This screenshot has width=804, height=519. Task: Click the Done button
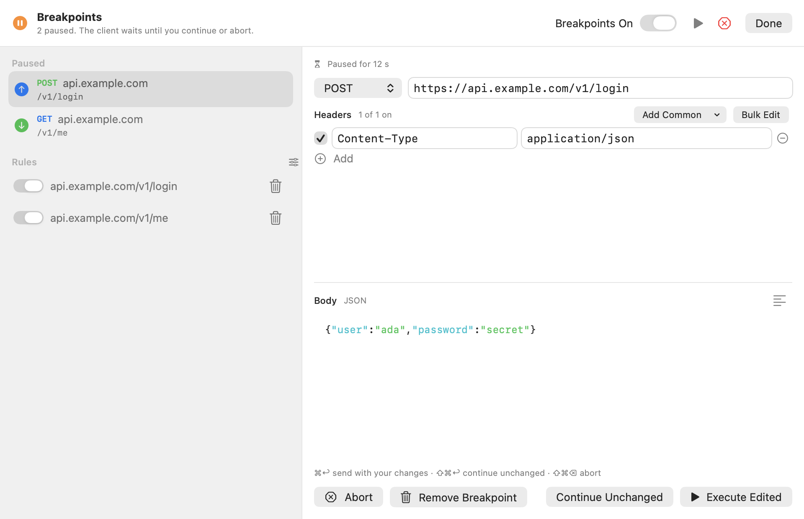pos(768,23)
